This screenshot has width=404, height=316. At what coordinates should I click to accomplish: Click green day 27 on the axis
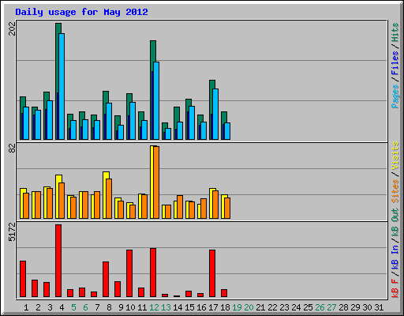(x=331, y=307)
